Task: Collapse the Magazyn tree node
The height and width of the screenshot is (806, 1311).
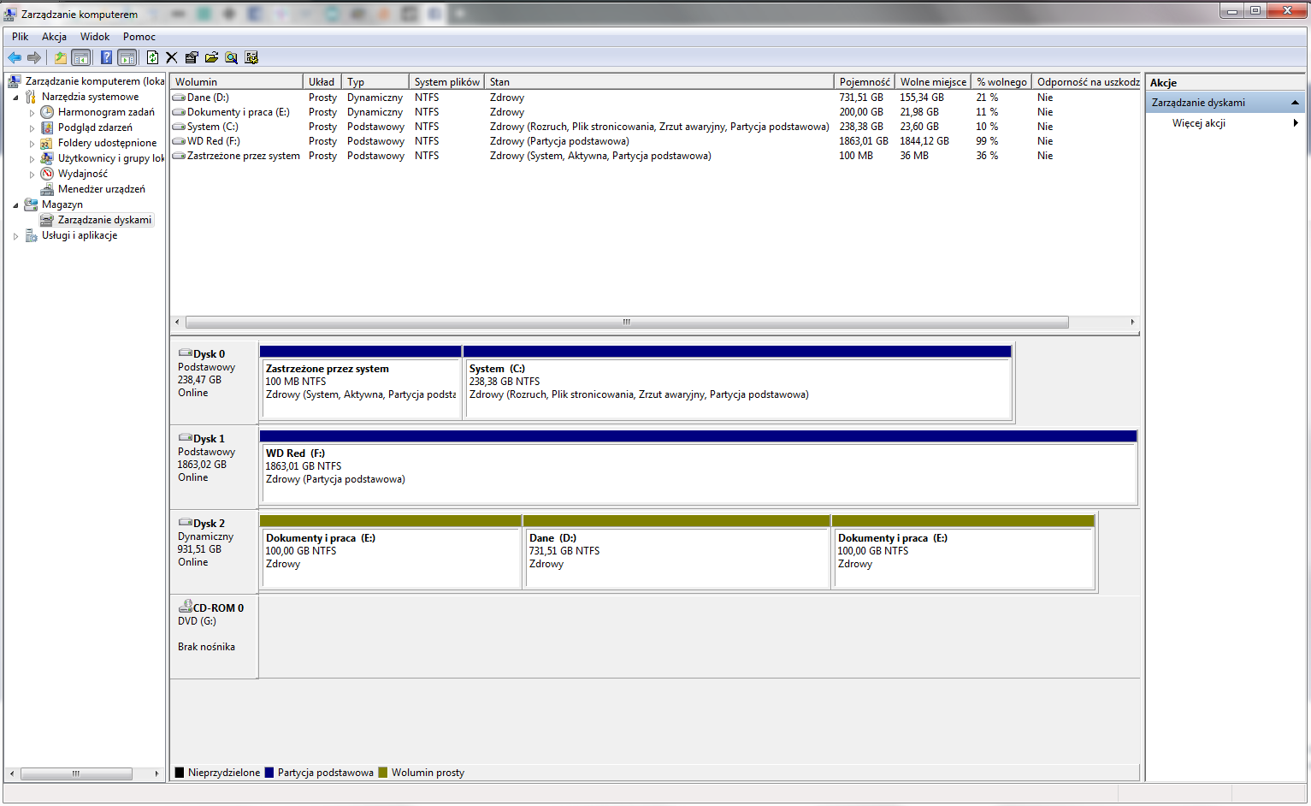Action: coord(15,205)
